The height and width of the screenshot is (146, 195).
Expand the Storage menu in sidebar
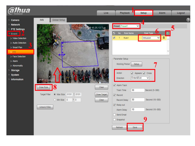coord(15,70)
